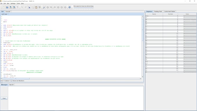Switch to the Messages tab
This screenshot has width=197, height=111.
(x=4, y=85)
